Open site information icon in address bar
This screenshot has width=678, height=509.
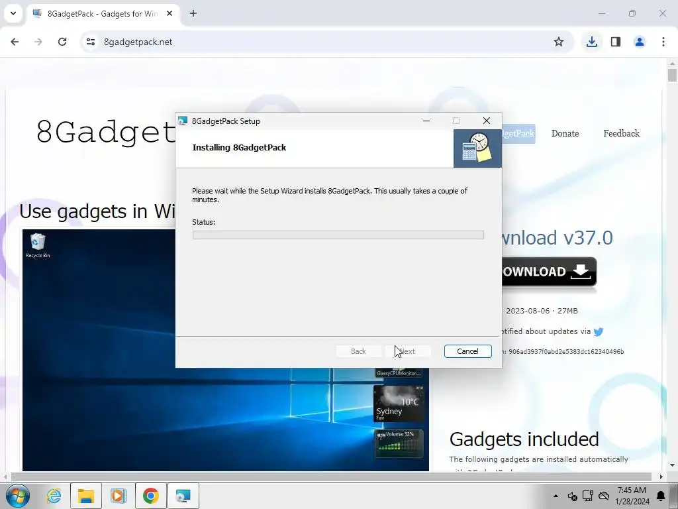point(90,42)
